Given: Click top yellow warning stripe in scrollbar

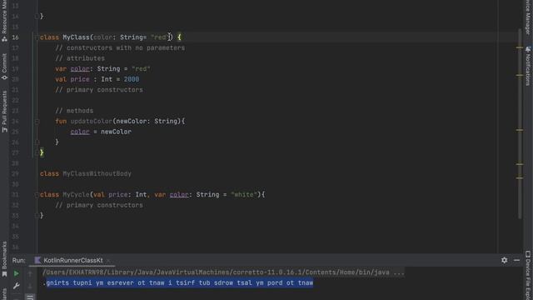Looking at the screenshot, I should [x=520, y=47].
